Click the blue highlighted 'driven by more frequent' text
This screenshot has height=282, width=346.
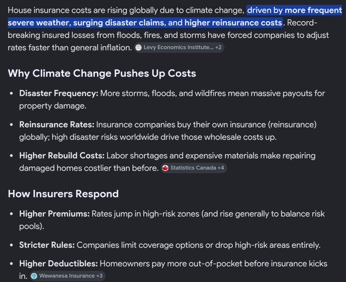(294, 10)
